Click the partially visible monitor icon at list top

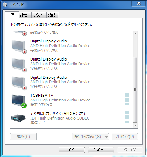pyautogui.click(x=19, y=33)
